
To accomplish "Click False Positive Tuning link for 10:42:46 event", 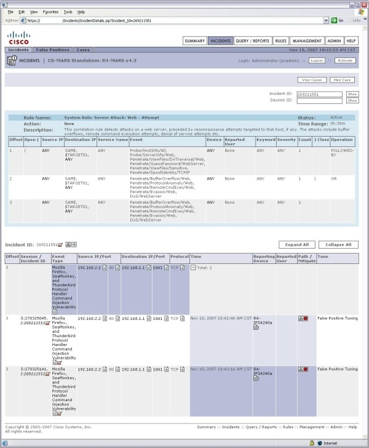I will (x=338, y=318).
